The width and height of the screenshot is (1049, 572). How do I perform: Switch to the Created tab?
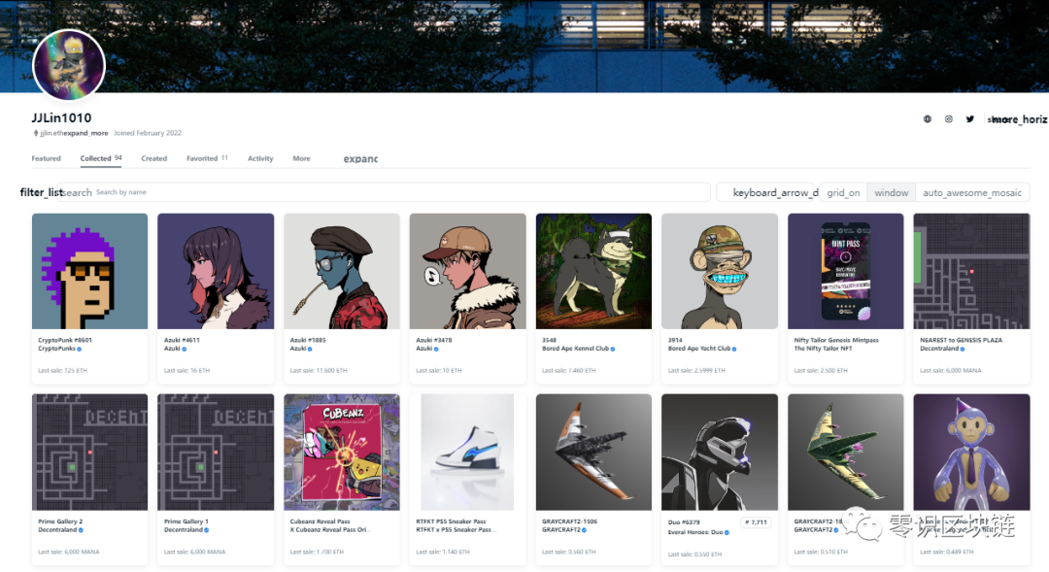153,158
